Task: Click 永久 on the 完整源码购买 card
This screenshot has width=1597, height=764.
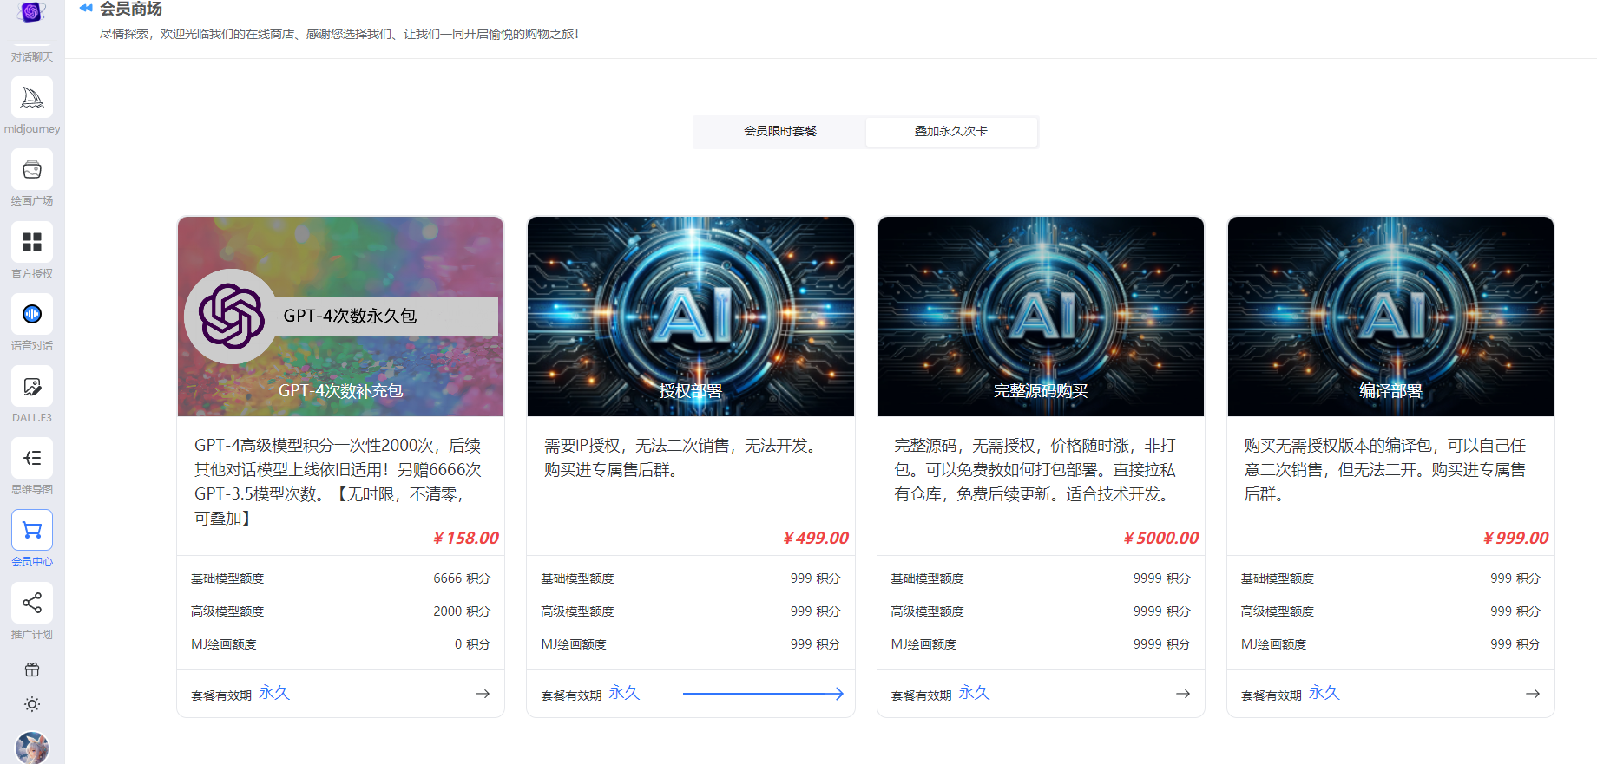Action: pos(974,693)
